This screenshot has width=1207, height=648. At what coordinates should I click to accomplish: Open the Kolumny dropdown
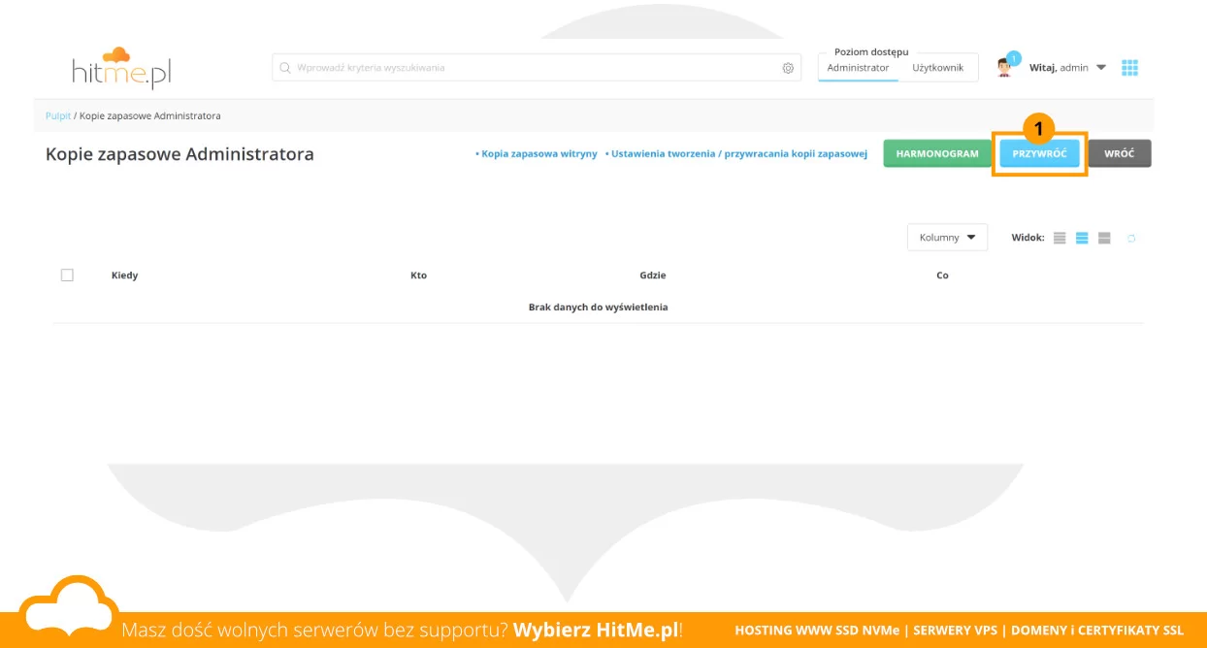947,238
